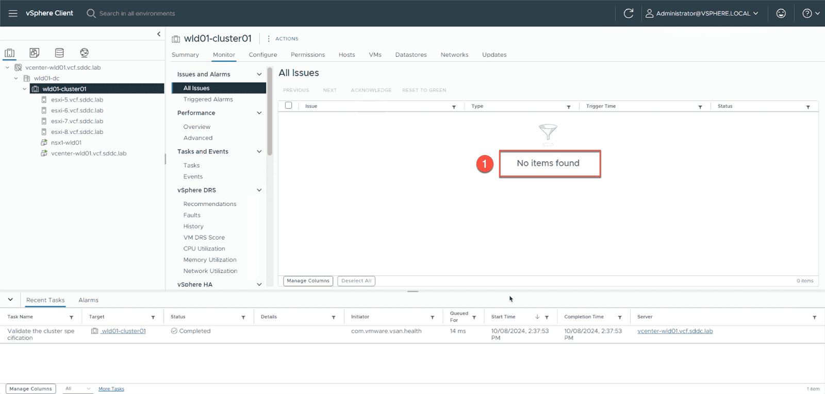Image resolution: width=825 pixels, height=394 pixels.
Task: Open the feedback smiley icon
Action: (781, 13)
